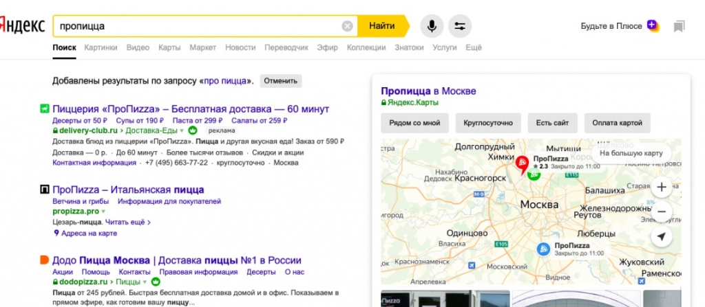Activate voice search microphone icon
Viewport: 705px width, 307px height.
[432, 26]
